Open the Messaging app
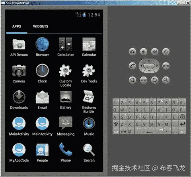 [66, 126]
